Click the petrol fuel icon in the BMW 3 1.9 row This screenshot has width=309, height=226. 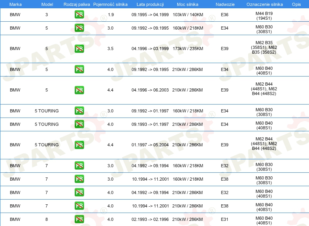pos(79,15)
